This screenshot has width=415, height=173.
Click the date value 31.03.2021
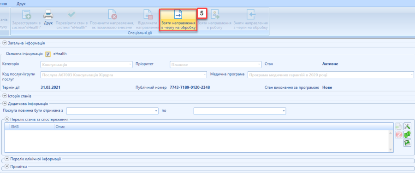click(x=50, y=87)
